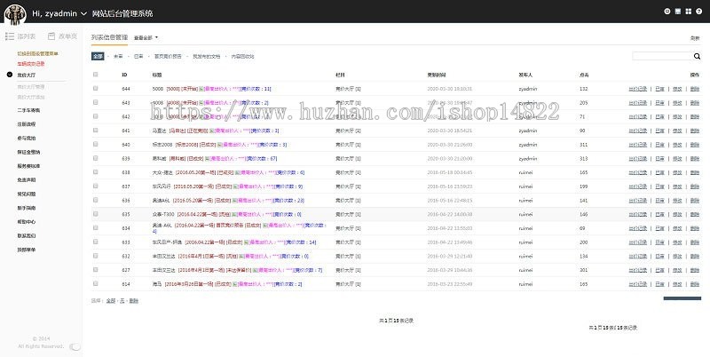Image resolution: width=710 pixels, height=357 pixels.
Task: Tick the checkbox for row ID 633
Action: point(95,242)
